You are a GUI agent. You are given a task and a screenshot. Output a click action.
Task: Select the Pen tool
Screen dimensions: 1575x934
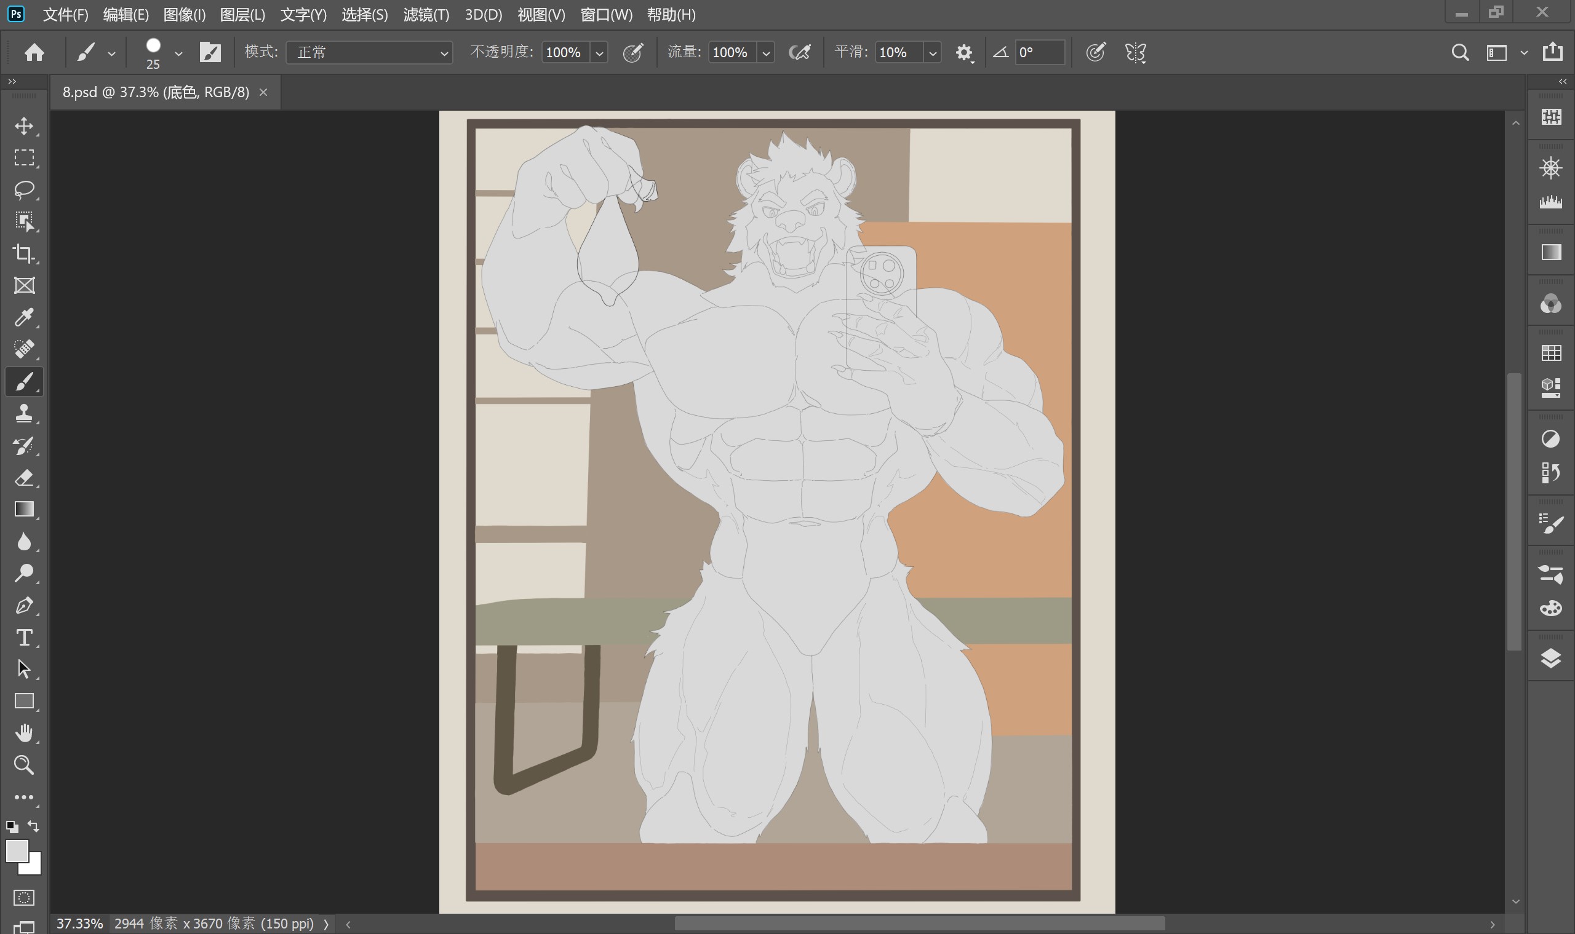24,606
